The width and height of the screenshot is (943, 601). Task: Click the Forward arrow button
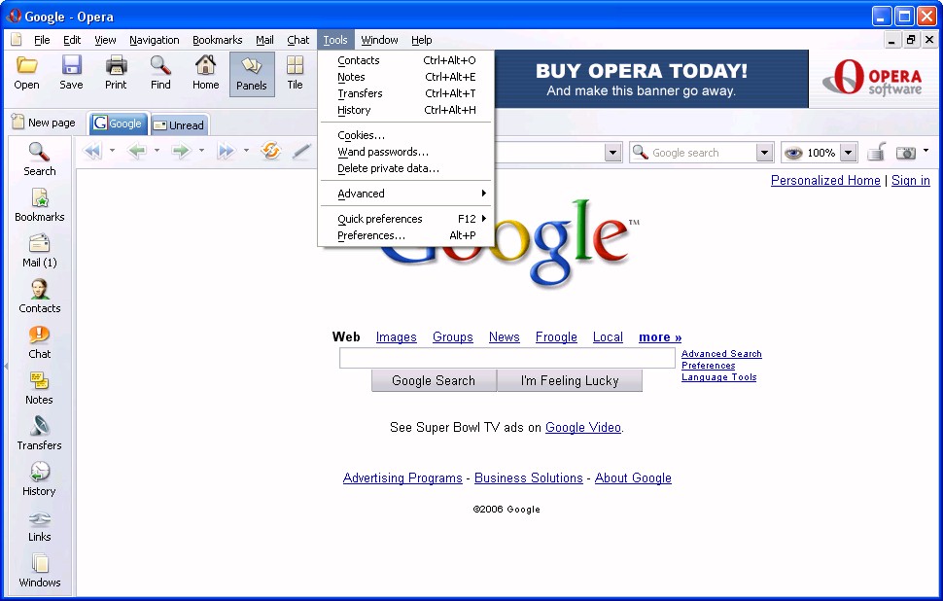(x=181, y=151)
